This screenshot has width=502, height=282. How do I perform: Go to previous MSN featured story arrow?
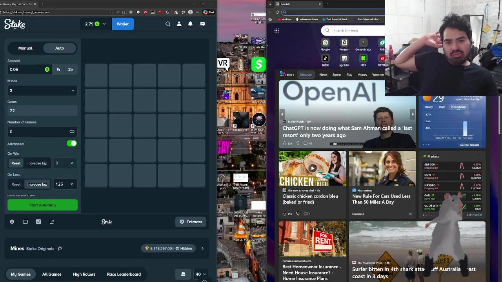tap(282, 114)
